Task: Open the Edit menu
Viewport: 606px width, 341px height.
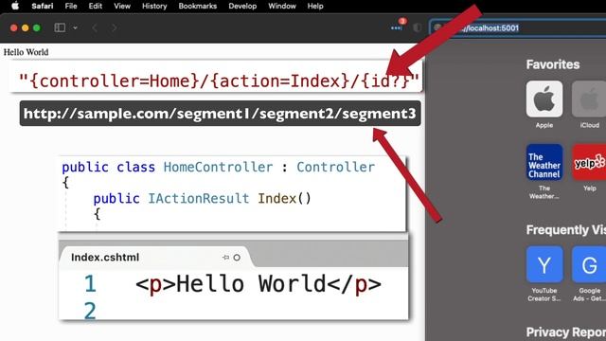Action: (x=95, y=6)
